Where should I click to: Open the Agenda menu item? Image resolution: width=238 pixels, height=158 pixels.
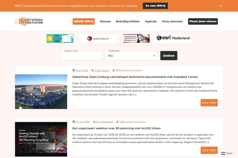point(151,21)
